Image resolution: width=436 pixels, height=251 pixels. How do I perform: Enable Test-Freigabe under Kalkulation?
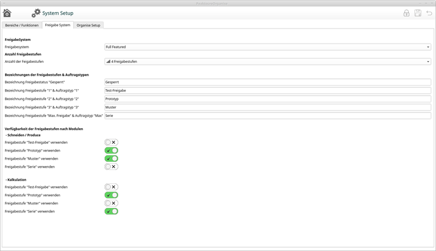point(111,187)
